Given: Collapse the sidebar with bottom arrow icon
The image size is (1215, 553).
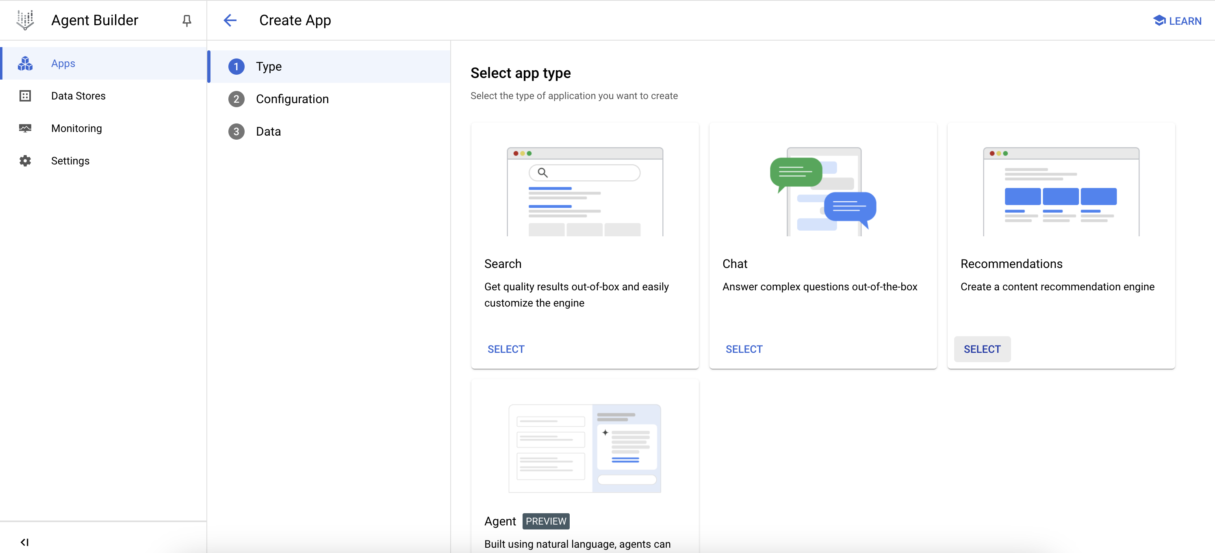Looking at the screenshot, I should pos(24,542).
